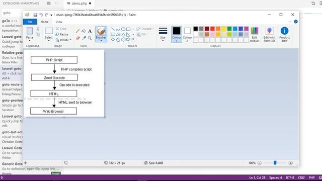Choose the Line shape

(113, 29)
